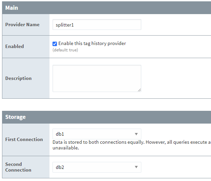Click the Storage section header
211x181 pixels.
(x=15, y=117)
